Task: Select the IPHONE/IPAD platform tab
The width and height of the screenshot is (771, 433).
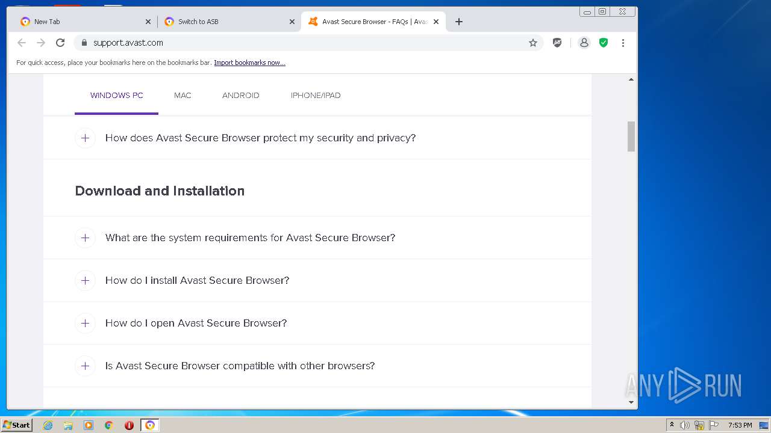Action: pos(316,95)
